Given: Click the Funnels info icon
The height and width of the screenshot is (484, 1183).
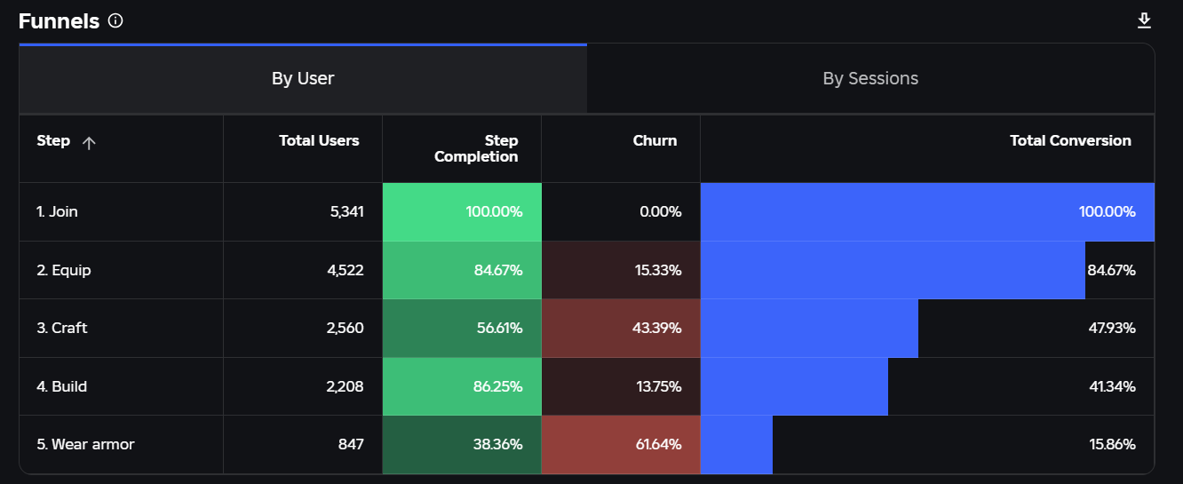Looking at the screenshot, I should pos(115,20).
